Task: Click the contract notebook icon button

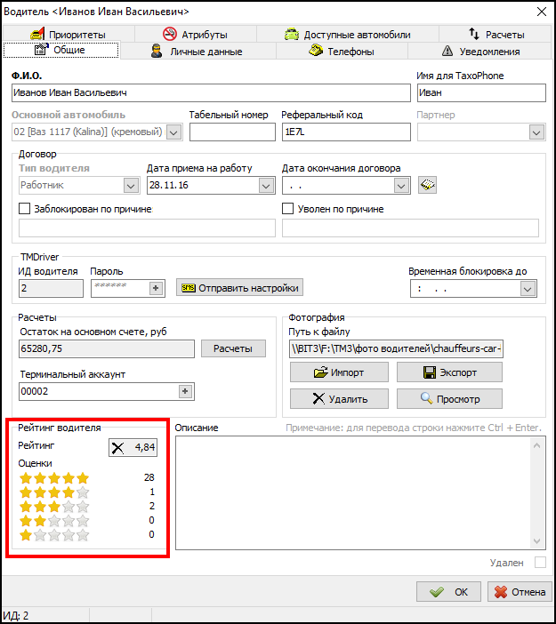Action: 428,185
